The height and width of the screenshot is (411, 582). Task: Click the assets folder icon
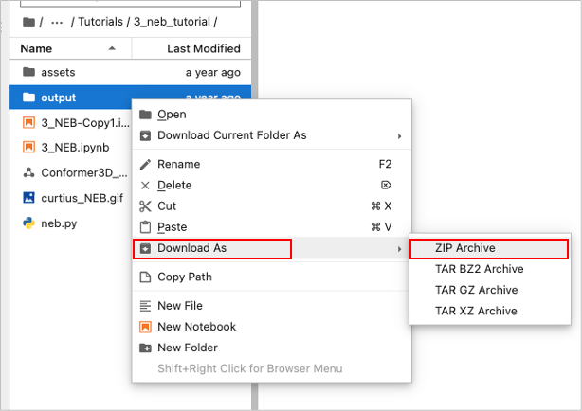coord(28,72)
